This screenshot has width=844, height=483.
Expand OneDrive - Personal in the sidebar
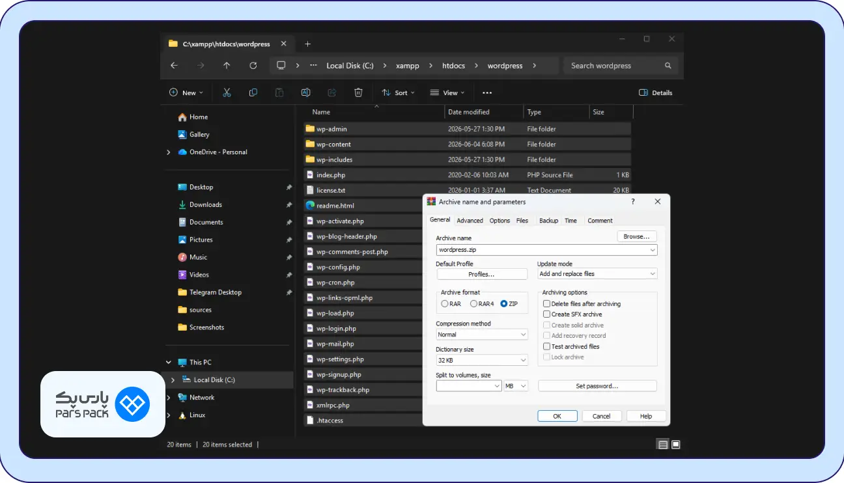[169, 152]
